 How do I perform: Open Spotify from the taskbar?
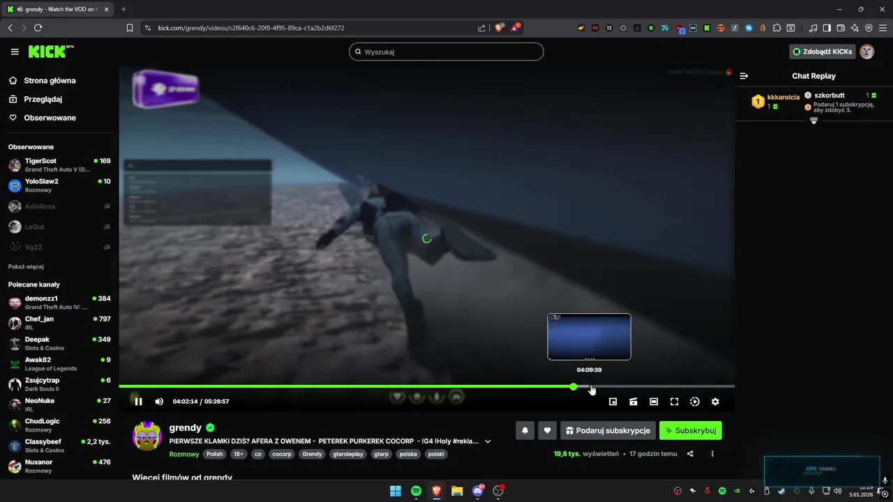click(x=416, y=491)
